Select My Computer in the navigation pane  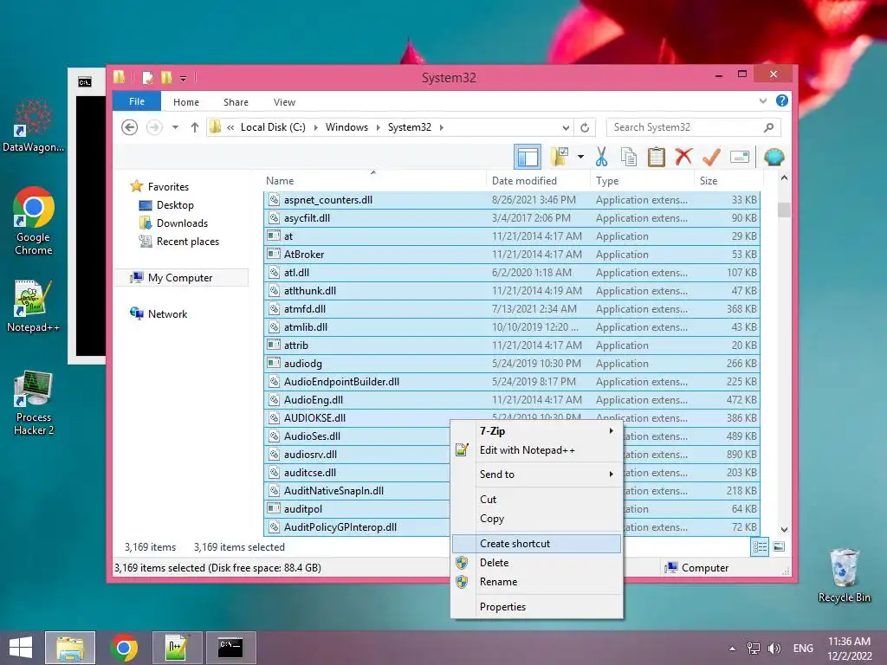click(x=180, y=278)
